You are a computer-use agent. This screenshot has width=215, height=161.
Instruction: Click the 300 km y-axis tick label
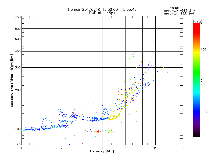(x=18, y=67)
